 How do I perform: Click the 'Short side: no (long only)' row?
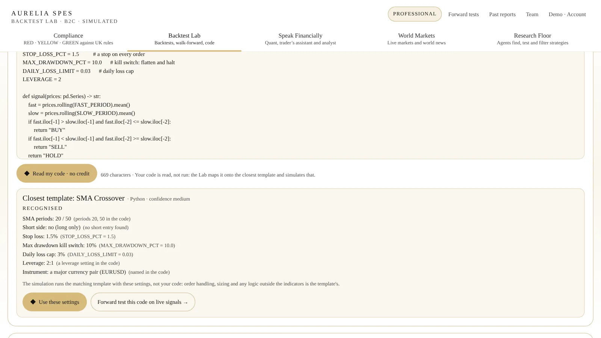[76, 227]
